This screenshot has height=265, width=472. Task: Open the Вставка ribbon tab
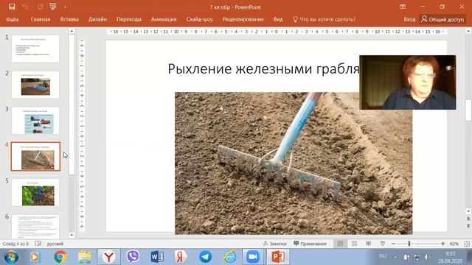(69, 19)
